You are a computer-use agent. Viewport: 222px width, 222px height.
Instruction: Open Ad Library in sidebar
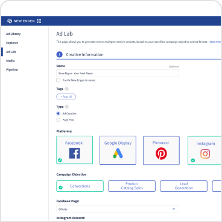coord(13,34)
